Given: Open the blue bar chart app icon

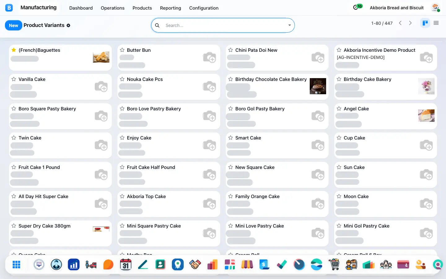Looking at the screenshot, I should [x=74, y=265].
